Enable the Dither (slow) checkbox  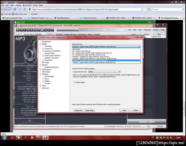click(75, 82)
